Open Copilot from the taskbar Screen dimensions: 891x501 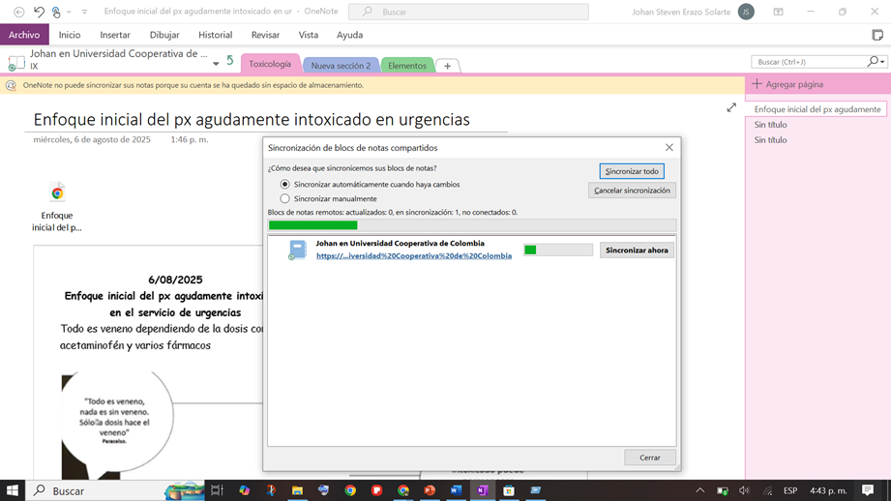245,490
